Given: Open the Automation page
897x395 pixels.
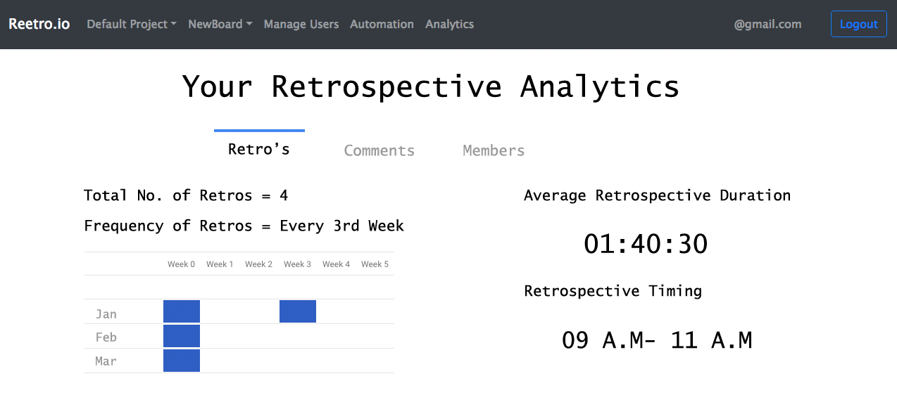Looking at the screenshot, I should [x=382, y=24].
